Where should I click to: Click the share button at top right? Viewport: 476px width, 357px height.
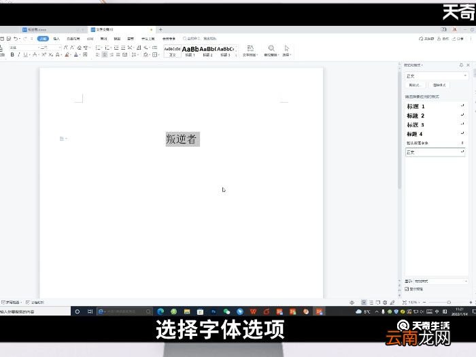coord(458,39)
